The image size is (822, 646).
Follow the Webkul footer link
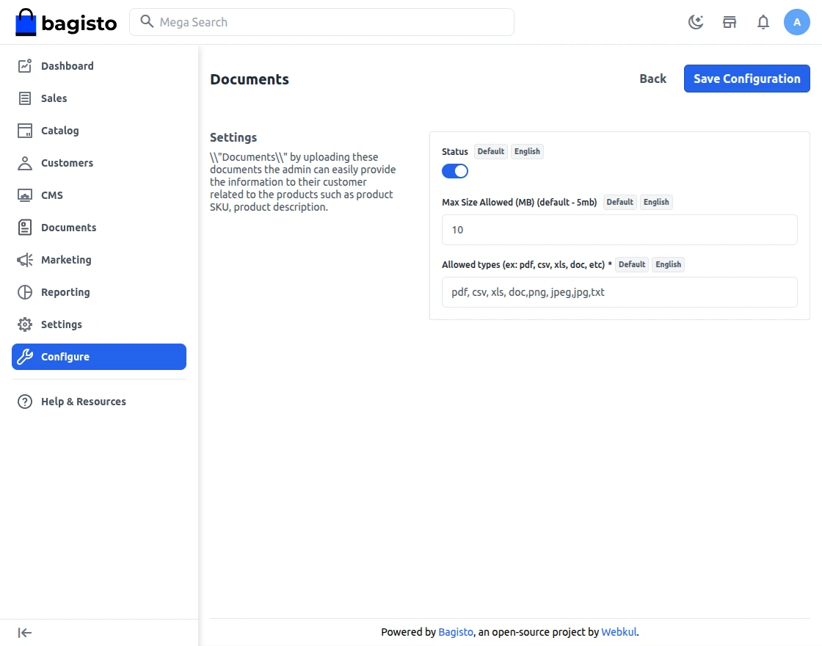[619, 632]
